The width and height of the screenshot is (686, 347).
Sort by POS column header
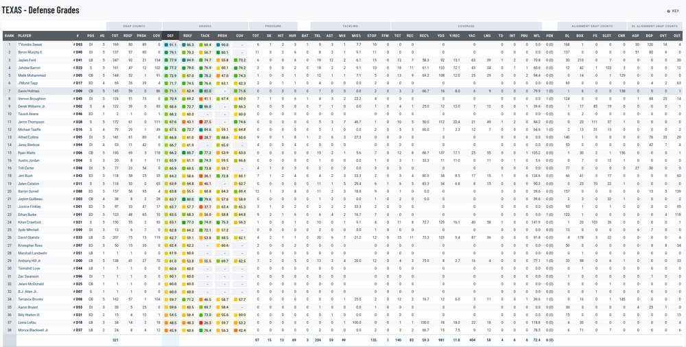coord(90,34)
